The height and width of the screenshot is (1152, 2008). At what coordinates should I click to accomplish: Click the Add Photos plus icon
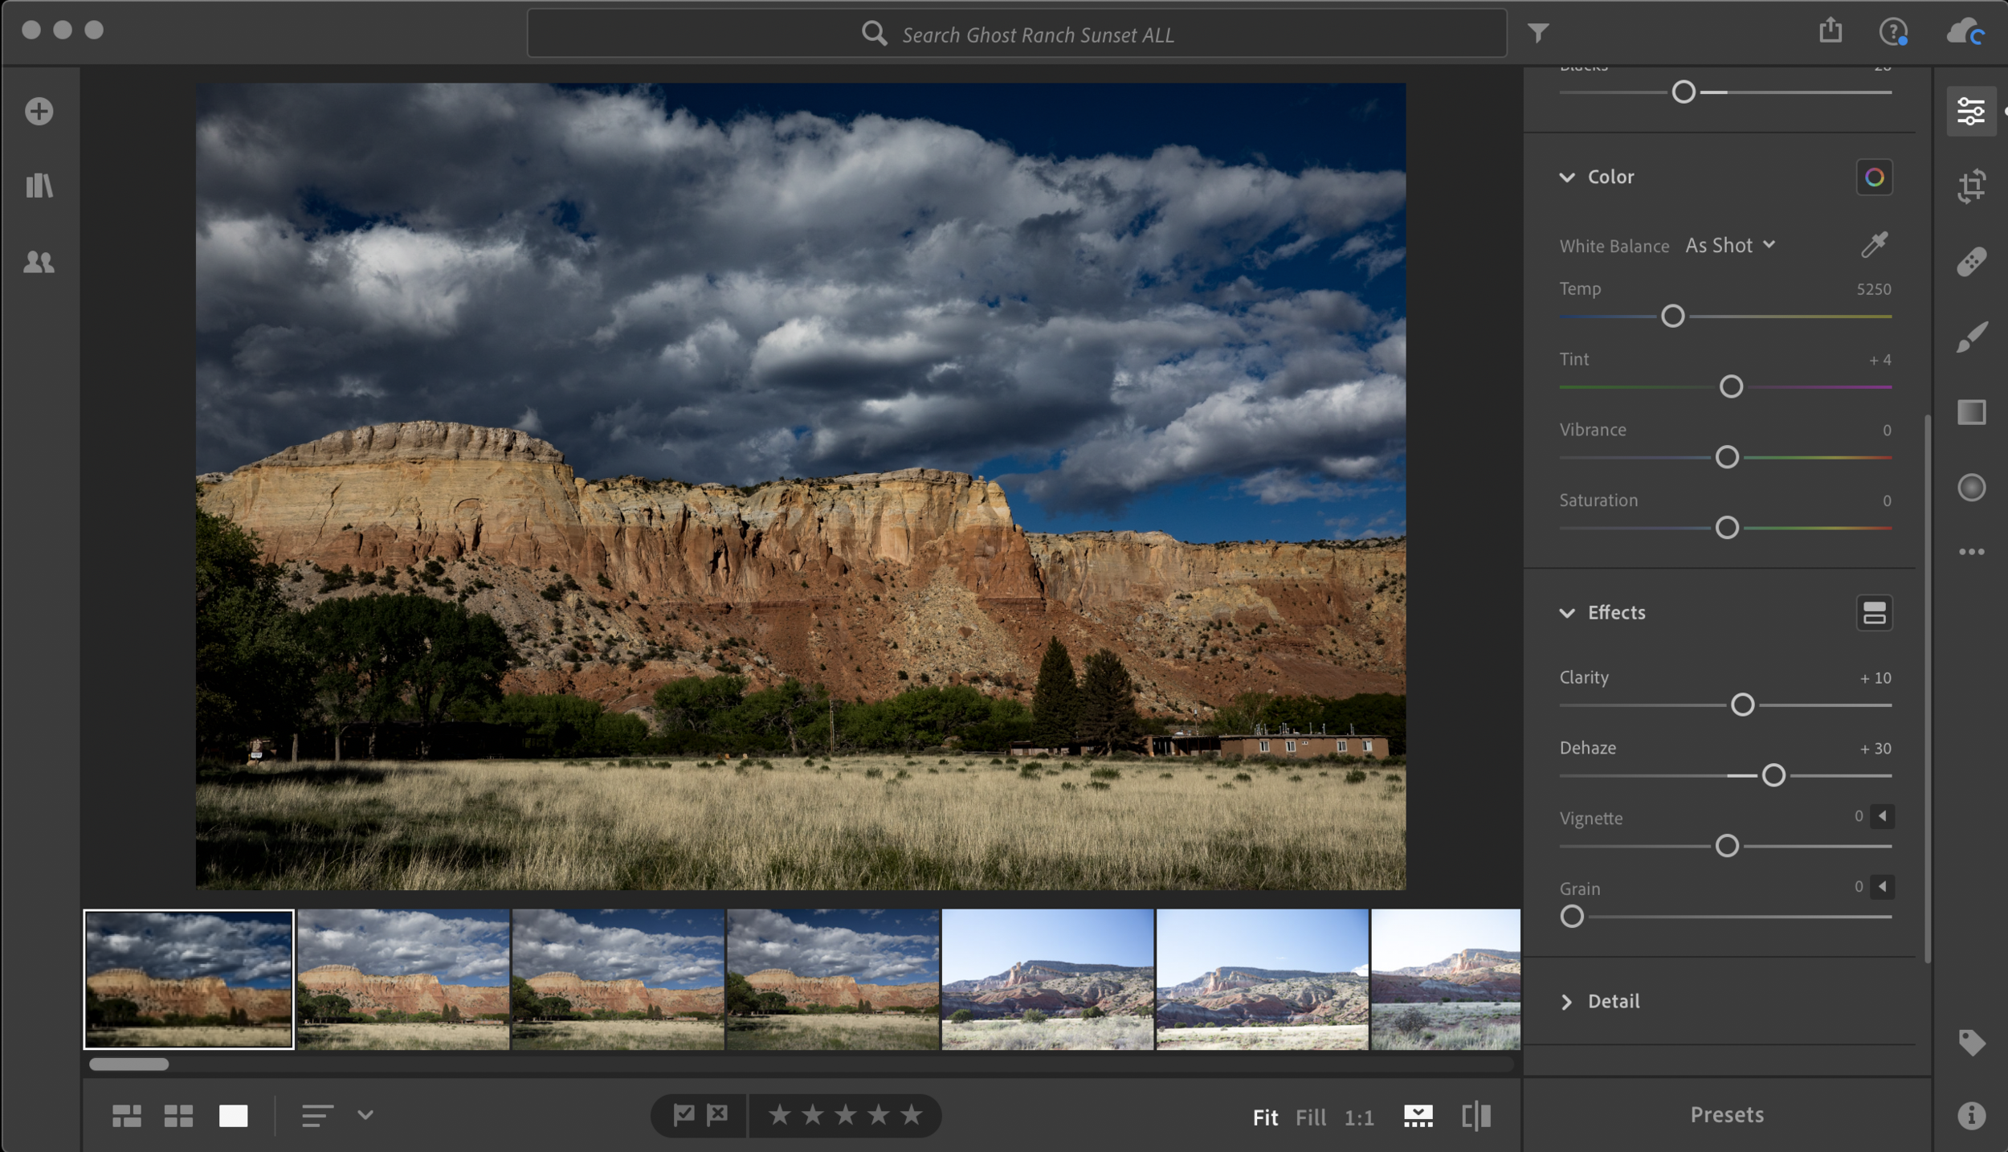39,111
